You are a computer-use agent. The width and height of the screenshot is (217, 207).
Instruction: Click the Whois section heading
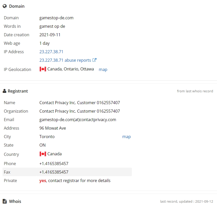pos(15,201)
